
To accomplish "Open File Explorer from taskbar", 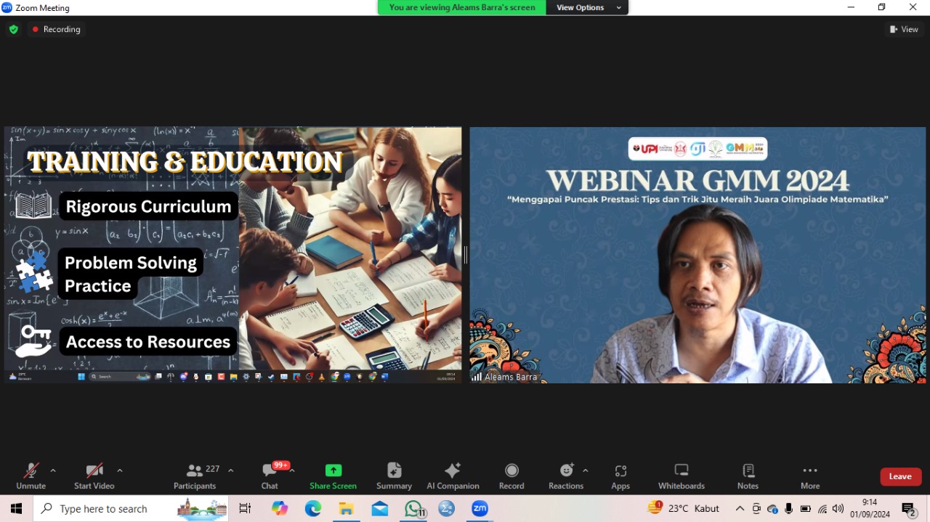I will point(347,509).
